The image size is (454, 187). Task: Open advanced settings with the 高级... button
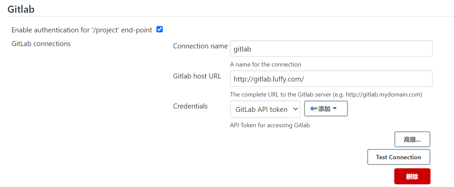[x=412, y=140]
